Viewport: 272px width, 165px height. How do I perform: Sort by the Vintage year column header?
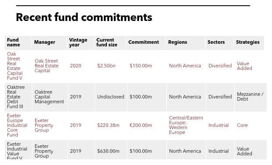(78, 42)
